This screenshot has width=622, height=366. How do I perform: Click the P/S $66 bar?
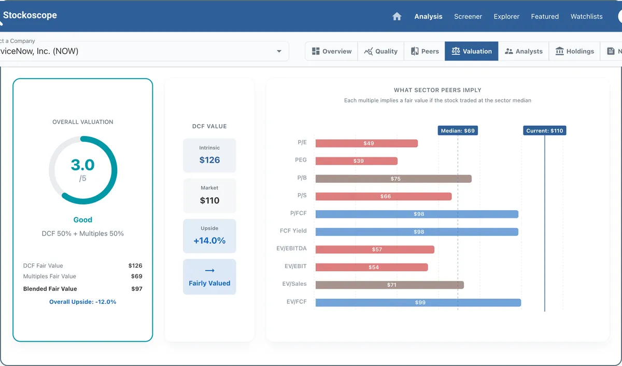coord(384,197)
